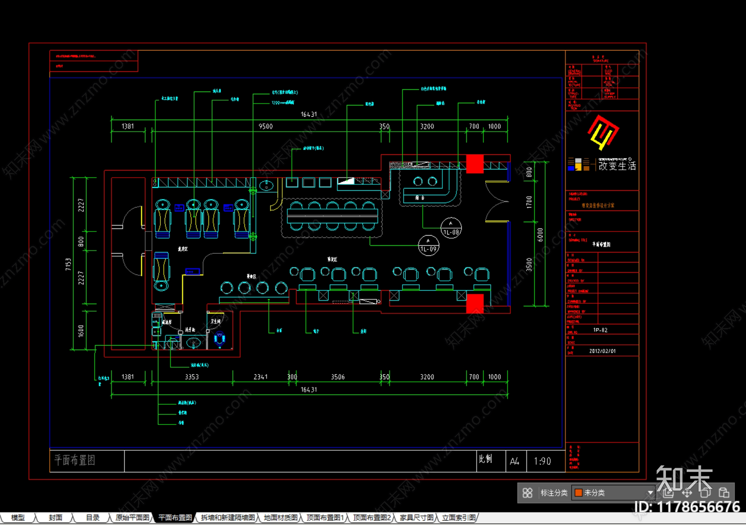This screenshot has height=525, width=746.
Task: Select the 平面布置图 title text in title block
Action: (75, 460)
